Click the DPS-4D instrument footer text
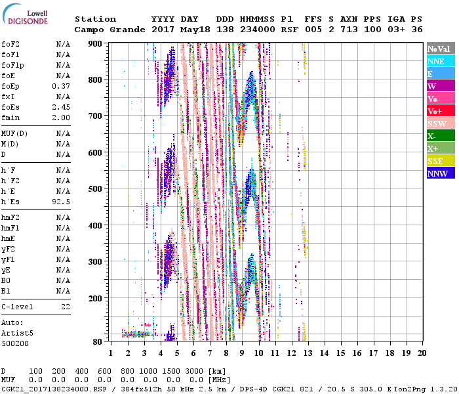 pyautogui.click(x=254, y=389)
